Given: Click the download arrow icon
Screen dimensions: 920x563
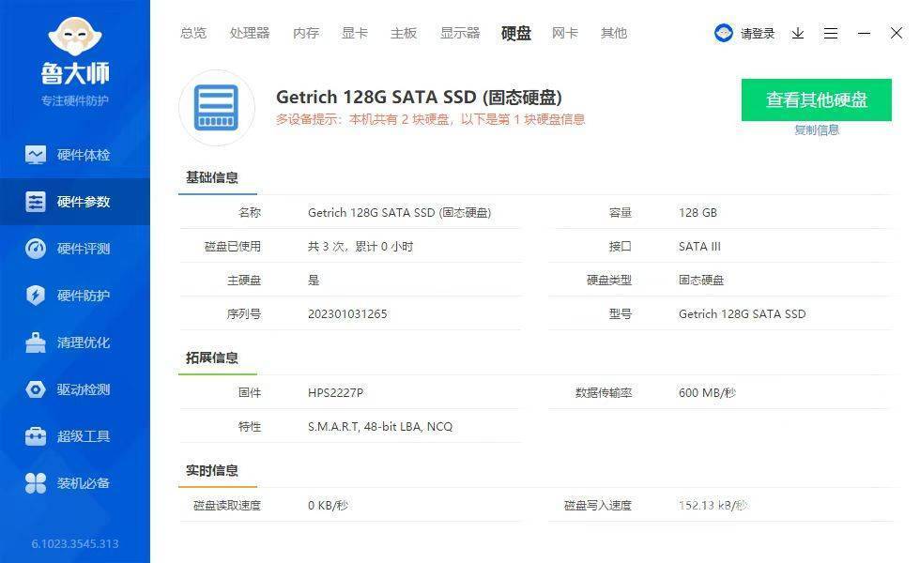Looking at the screenshot, I should 797,33.
